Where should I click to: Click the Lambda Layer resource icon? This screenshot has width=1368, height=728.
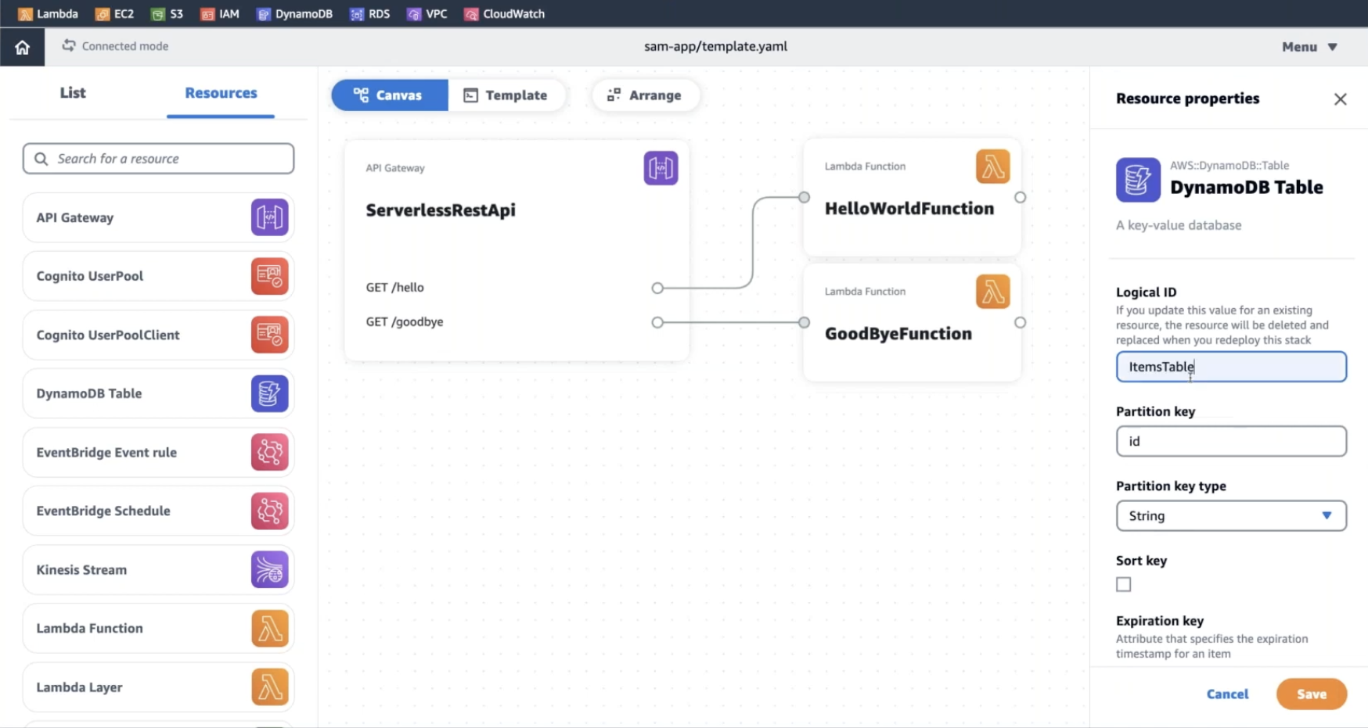[269, 687]
